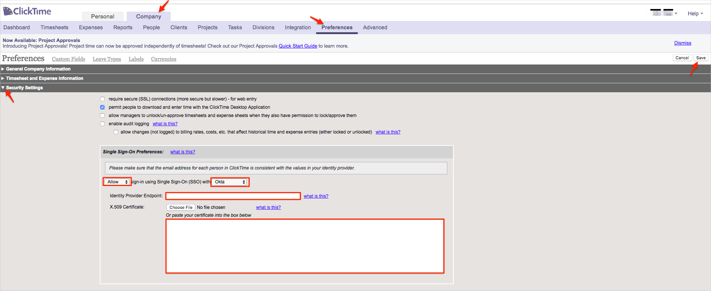711x291 pixels.
Task: Check allow managers to unlock timesheets
Action: [x=102, y=115]
